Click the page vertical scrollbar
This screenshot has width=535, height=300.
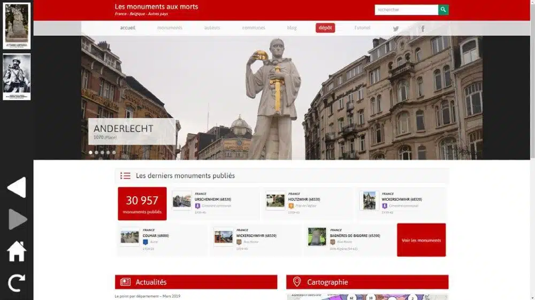pos(532,80)
